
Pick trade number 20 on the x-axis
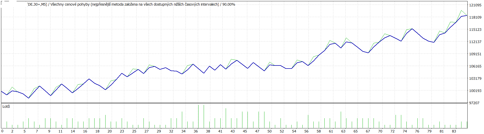[x=110, y=131]
